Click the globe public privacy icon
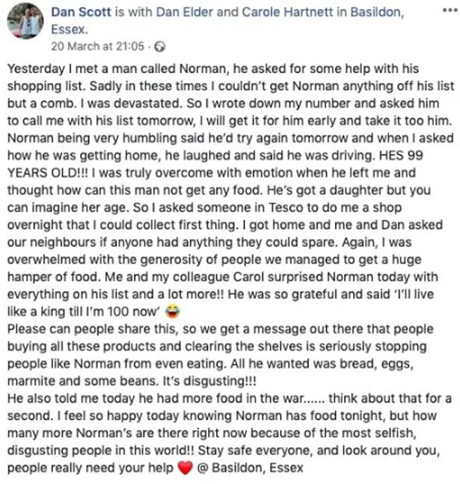This screenshot has width=460, height=484. [160, 47]
